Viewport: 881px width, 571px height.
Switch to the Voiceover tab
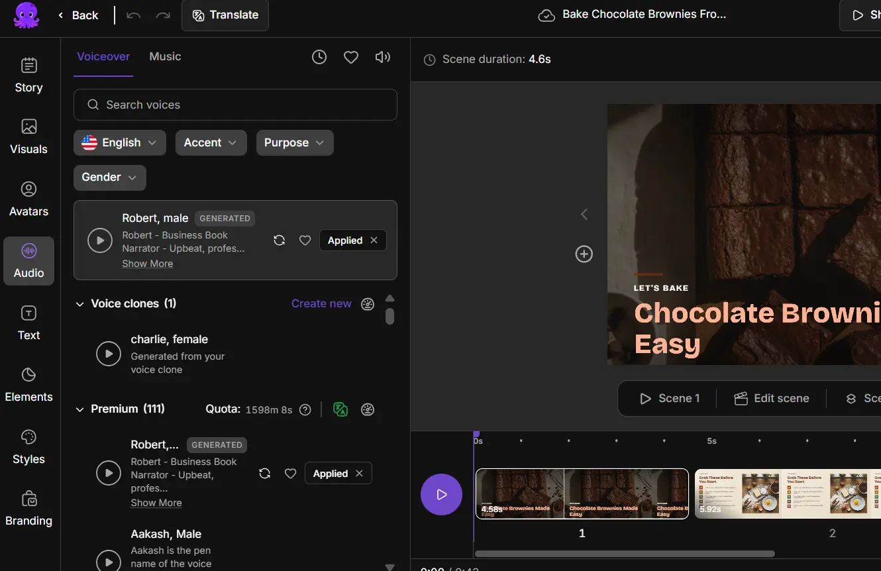[x=103, y=57]
